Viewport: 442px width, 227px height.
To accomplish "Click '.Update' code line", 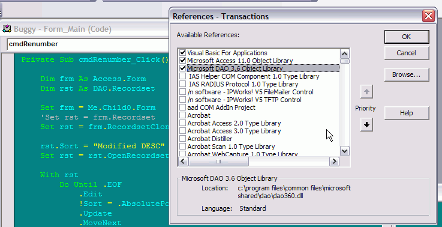I will [x=95, y=213].
